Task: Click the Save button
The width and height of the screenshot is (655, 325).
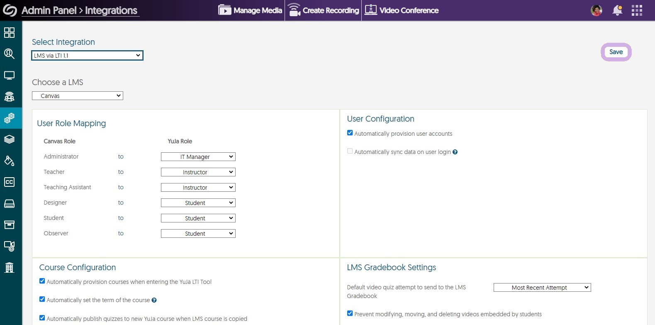Action: point(616,52)
